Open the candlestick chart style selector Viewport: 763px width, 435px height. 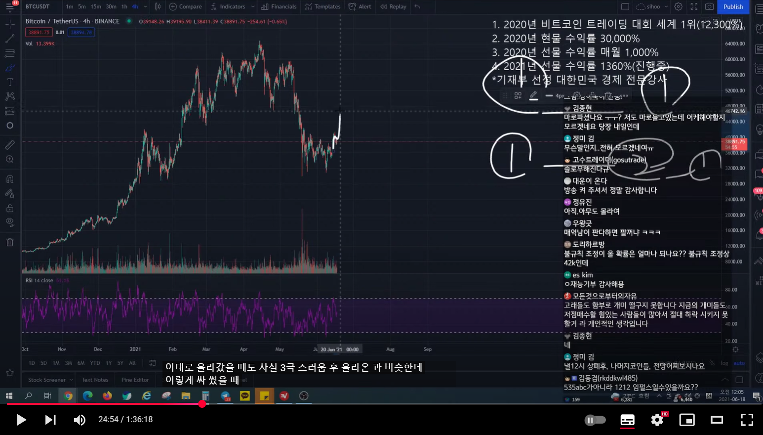(x=158, y=6)
